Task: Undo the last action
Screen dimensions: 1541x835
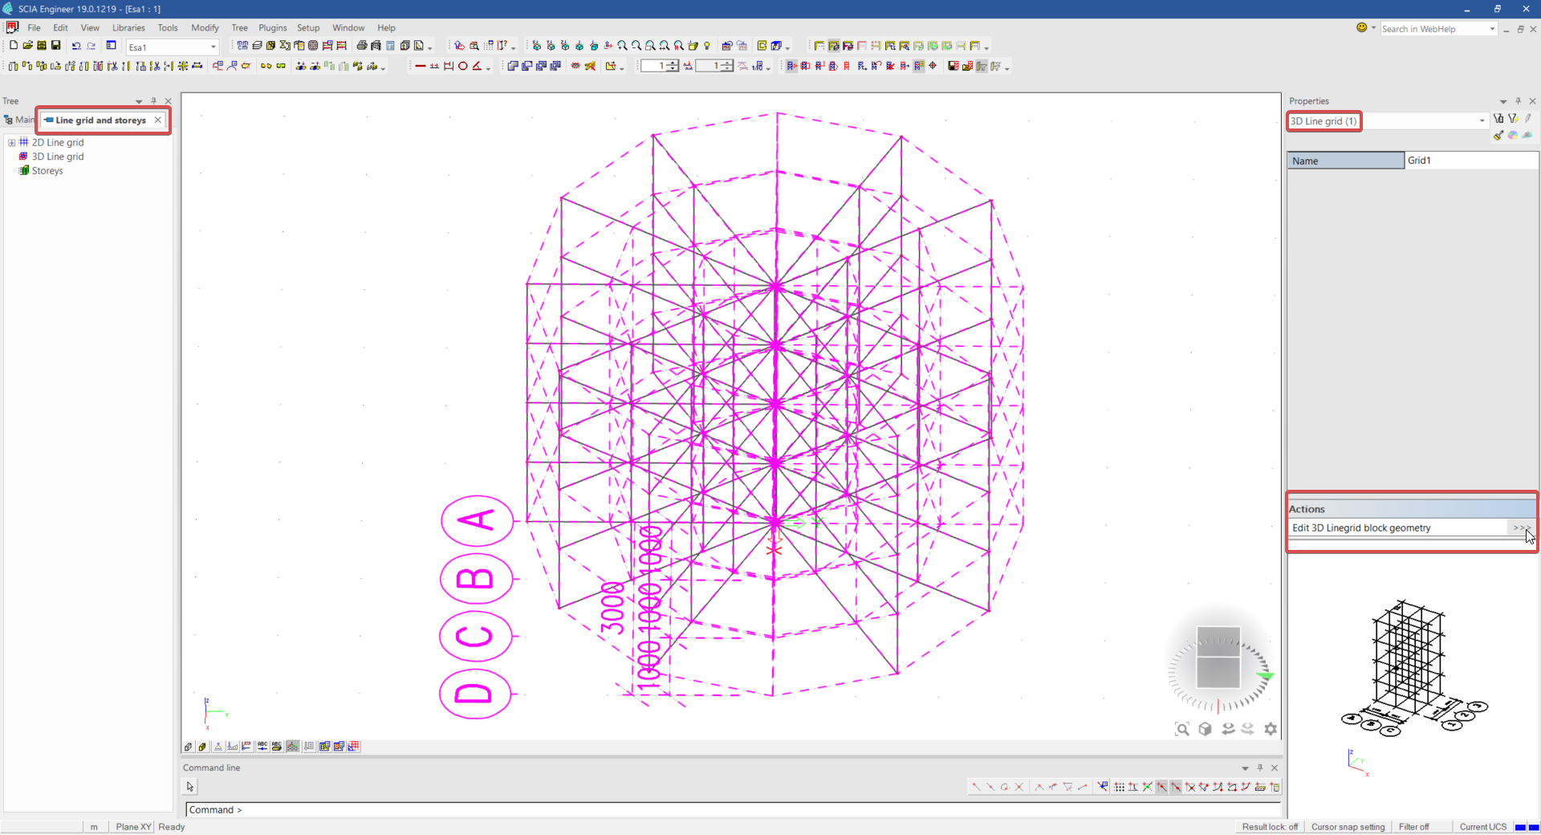Action: pyautogui.click(x=75, y=46)
